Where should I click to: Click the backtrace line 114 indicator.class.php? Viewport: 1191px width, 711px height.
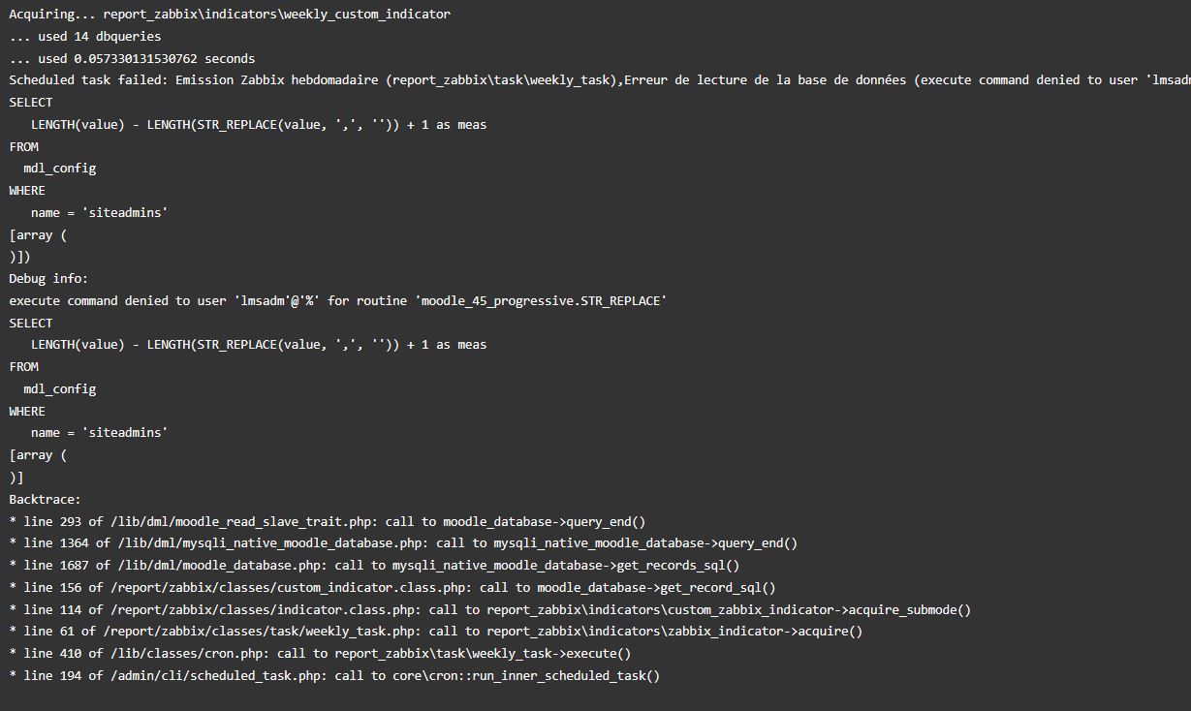pyautogui.click(x=489, y=610)
